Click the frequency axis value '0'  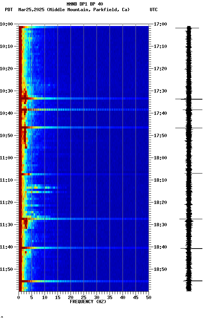click(19, 298)
